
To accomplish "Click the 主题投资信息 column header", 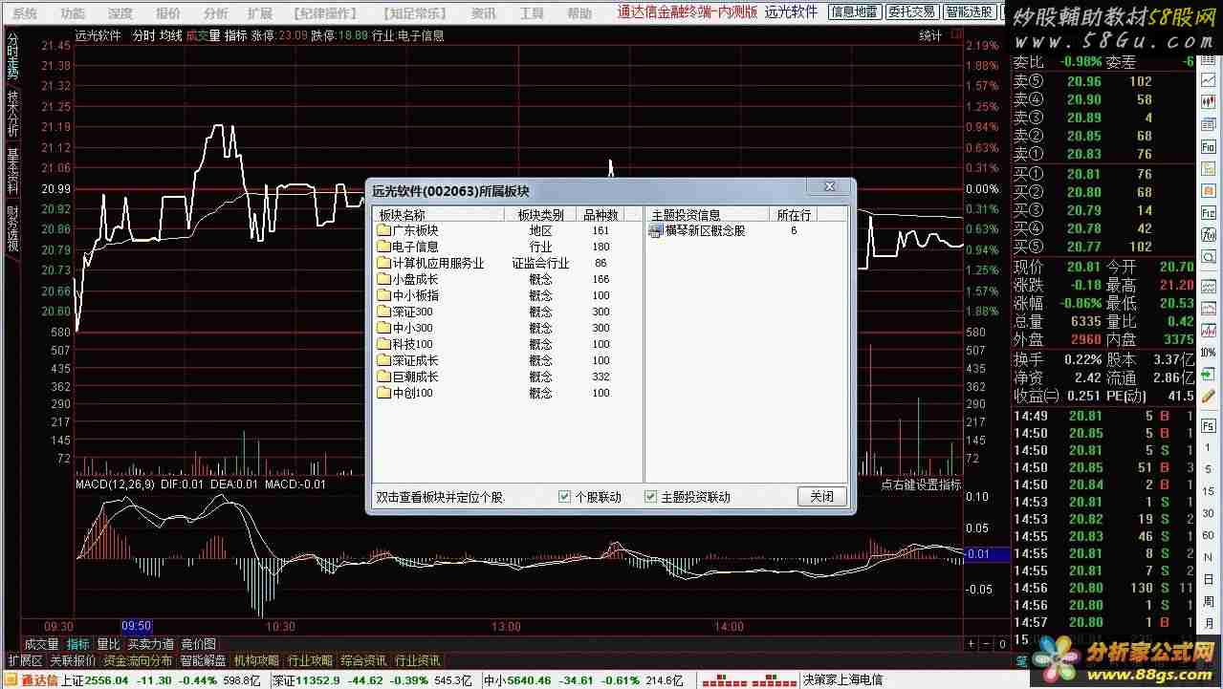I will click(x=708, y=215).
